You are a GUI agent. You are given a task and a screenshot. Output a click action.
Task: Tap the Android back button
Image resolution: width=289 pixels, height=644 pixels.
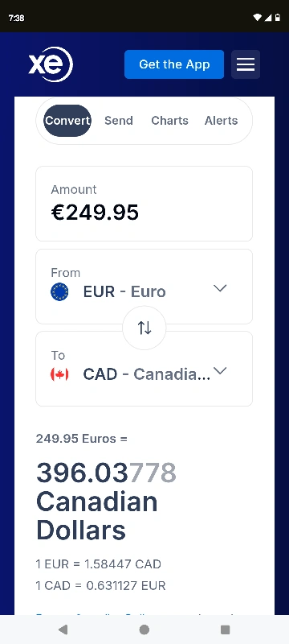click(63, 630)
